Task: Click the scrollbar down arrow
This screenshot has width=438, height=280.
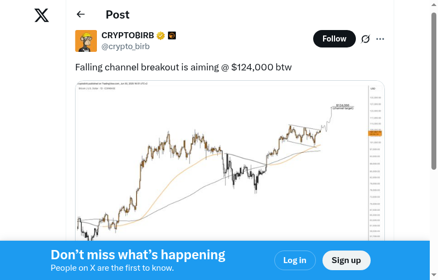Action: click(x=434, y=275)
